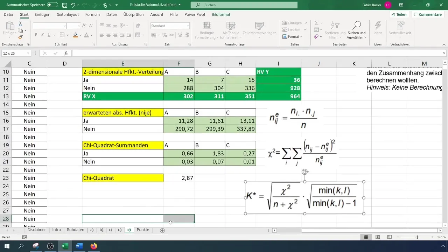This screenshot has width=448, height=252.
Task: Open the Punkte sheet tab
Action: pyautogui.click(x=143, y=230)
